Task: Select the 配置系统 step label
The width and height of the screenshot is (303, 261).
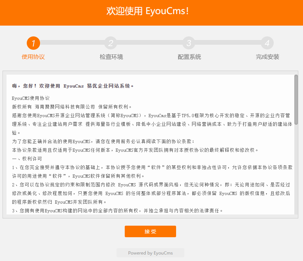Action: 189,57
